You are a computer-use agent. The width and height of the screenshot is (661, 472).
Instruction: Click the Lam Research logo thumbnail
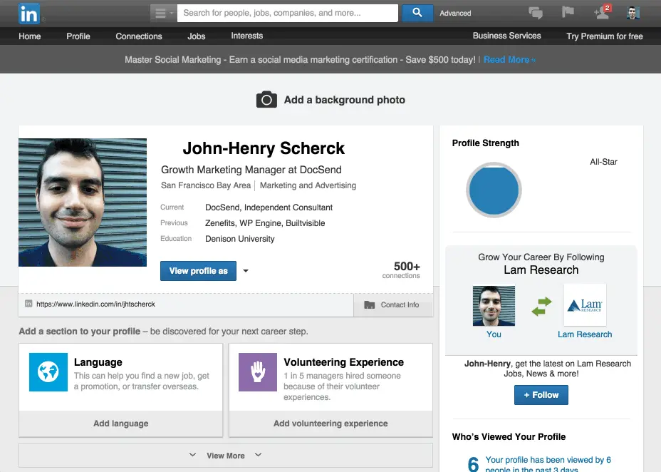(585, 305)
